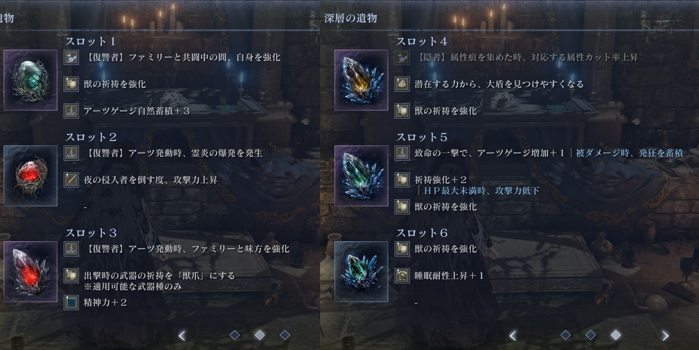Select the green relic in スロット1

[30, 80]
